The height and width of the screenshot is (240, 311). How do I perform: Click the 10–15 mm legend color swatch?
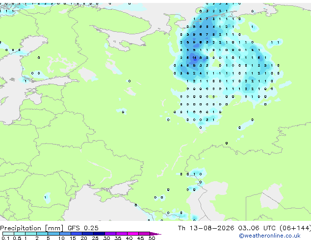coord(65,234)
